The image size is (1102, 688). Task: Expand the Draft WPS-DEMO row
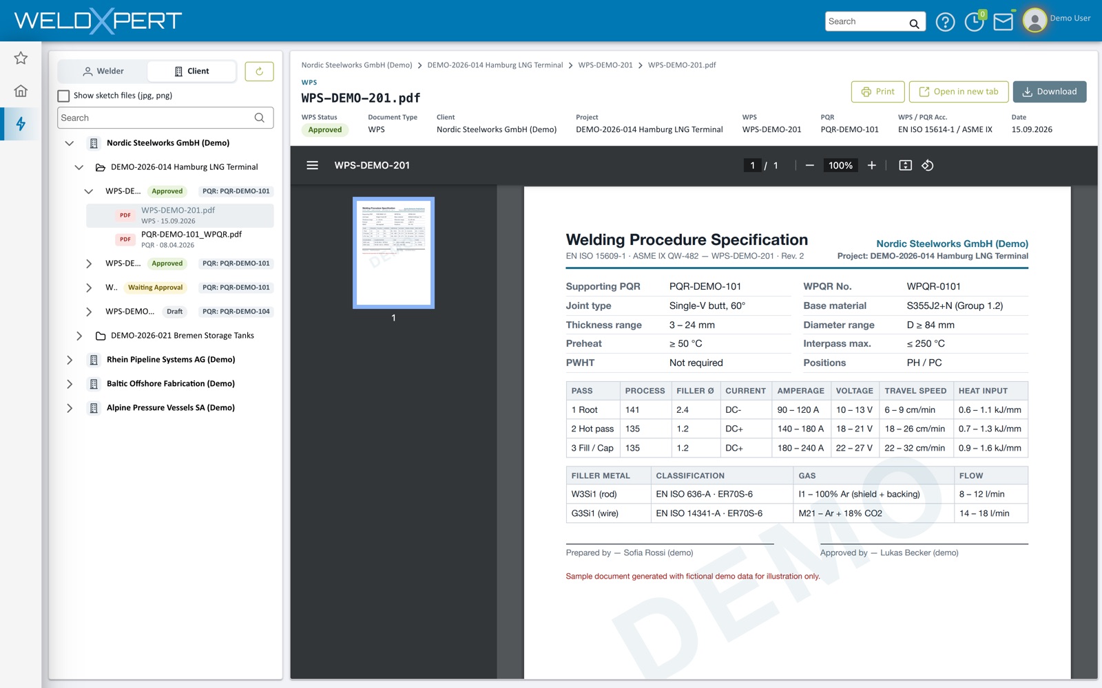click(89, 312)
